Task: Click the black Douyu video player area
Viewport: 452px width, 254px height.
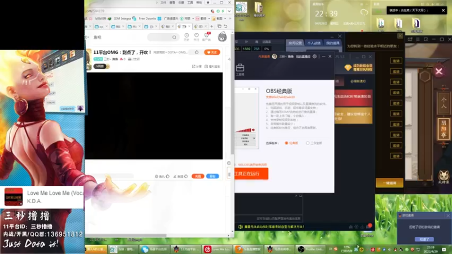Action: [154, 116]
